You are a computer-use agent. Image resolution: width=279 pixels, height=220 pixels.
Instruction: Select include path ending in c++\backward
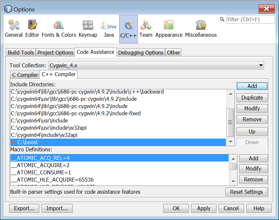coord(118,92)
